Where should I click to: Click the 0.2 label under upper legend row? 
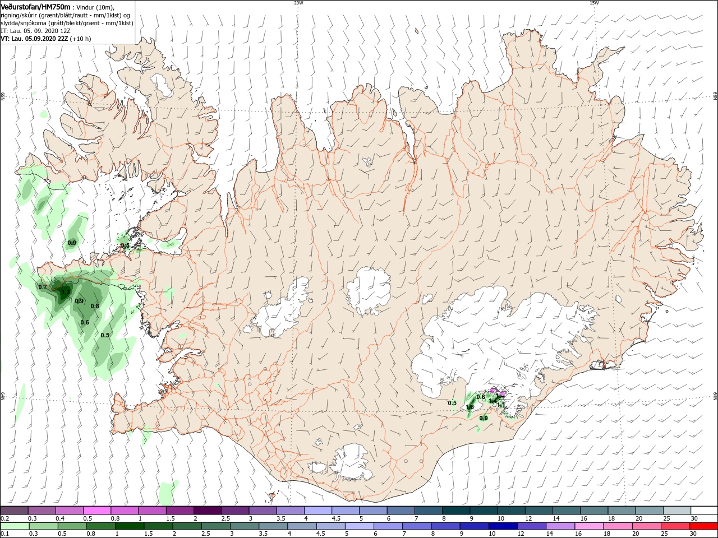(4, 518)
